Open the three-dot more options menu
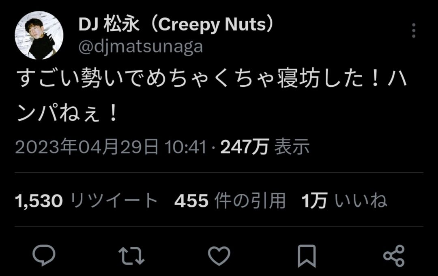The width and height of the screenshot is (438, 276). tap(414, 30)
